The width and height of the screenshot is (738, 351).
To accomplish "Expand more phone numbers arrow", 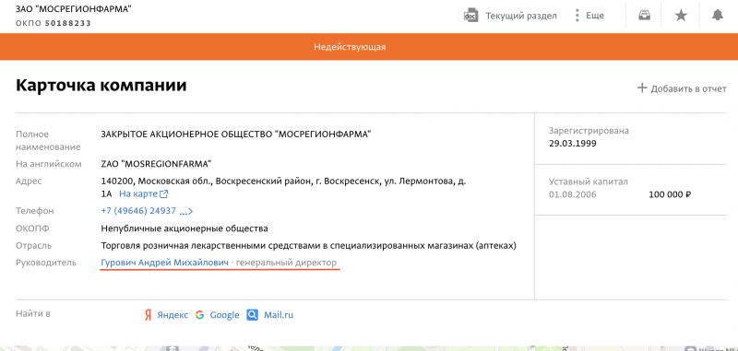I will coord(186,212).
